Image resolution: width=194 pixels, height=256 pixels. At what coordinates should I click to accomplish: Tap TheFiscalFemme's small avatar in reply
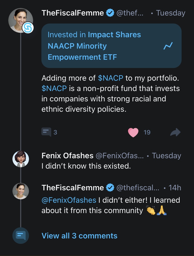21,191
